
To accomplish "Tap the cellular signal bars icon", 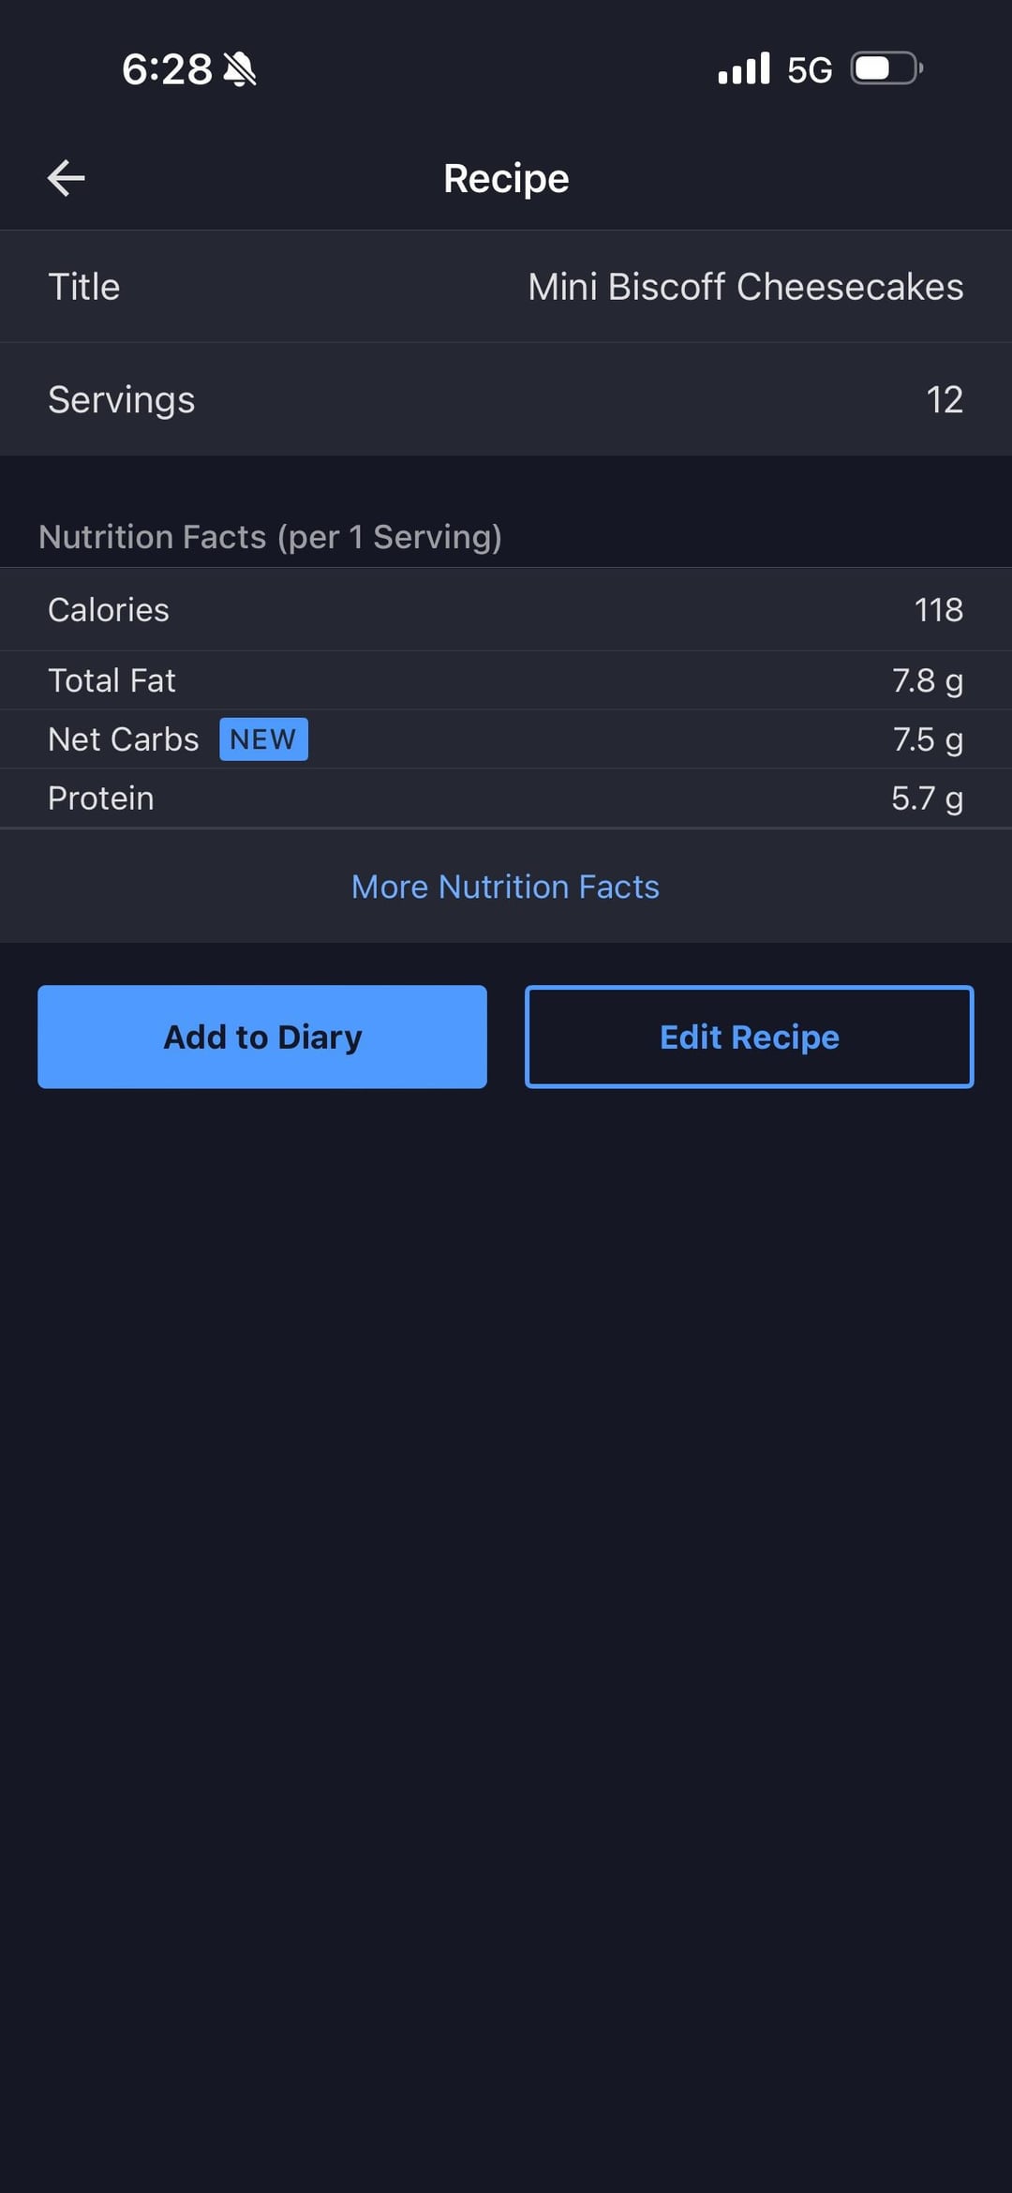I will (744, 68).
